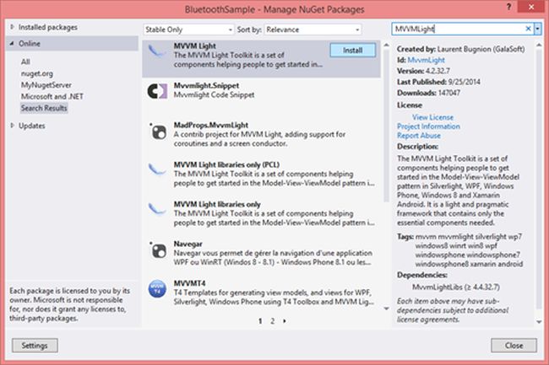Open the Sort by Relevance dropdown

[x=313, y=30]
